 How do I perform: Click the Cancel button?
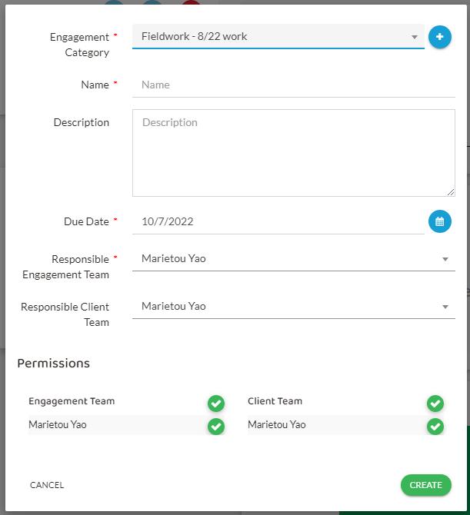[x=47, y=485]
